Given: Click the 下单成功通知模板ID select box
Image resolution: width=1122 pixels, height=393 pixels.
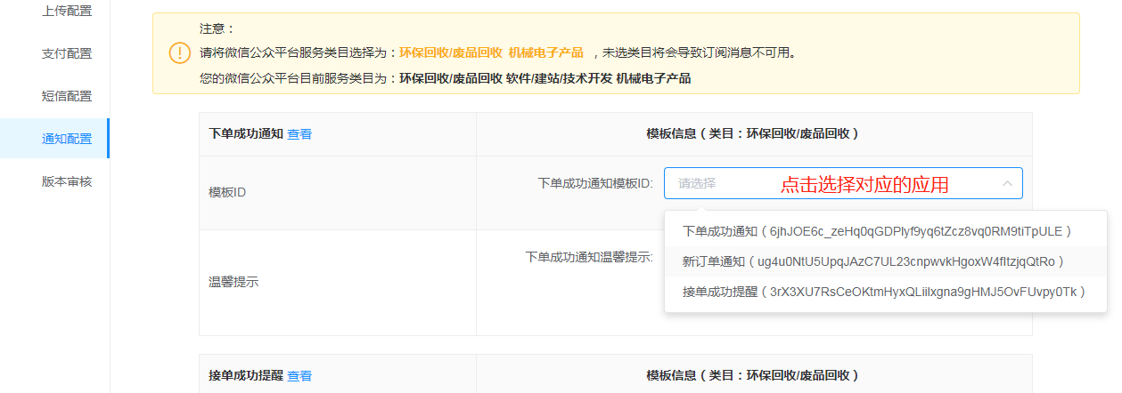Looking at the screenshot, I should (x=843, y=183).
